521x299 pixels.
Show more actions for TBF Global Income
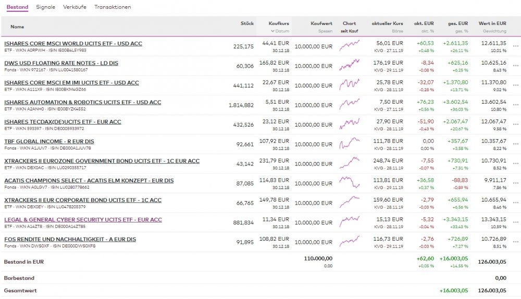point(516,144)
